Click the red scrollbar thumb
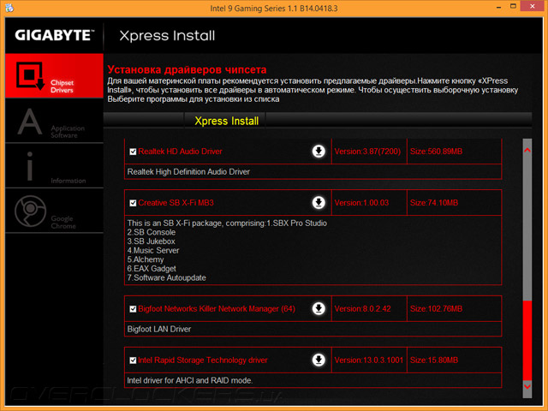The height and width of the screenshot is (411, 548). pyautogui.click(x=527, y=341)
